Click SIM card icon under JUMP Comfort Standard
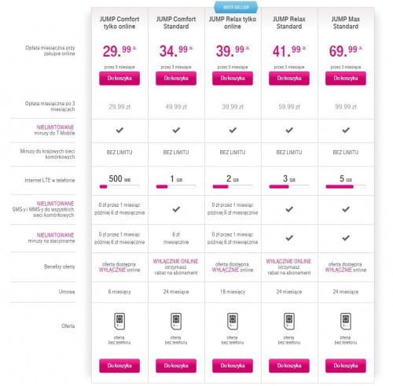 [176, 321]
